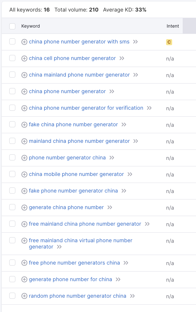
Task: Select checkbox for 'fake phone number generator china'
Action: pyautogui.click(x=12, y=191)
